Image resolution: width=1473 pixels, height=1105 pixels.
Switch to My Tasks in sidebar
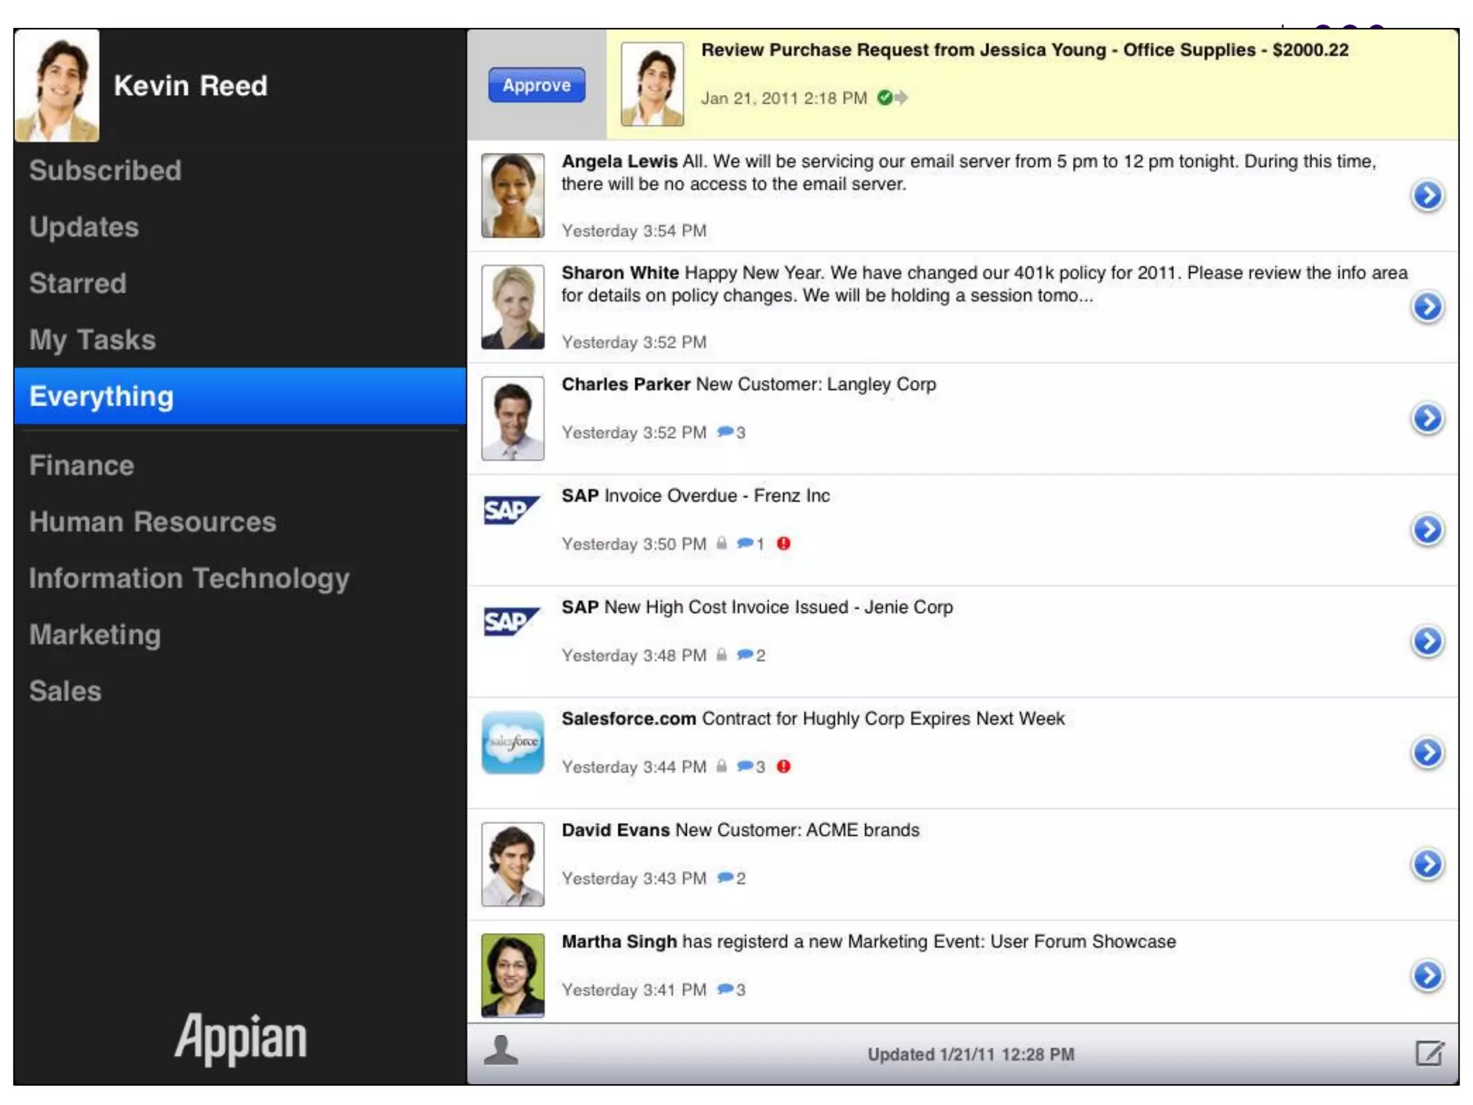coord(92,340)
